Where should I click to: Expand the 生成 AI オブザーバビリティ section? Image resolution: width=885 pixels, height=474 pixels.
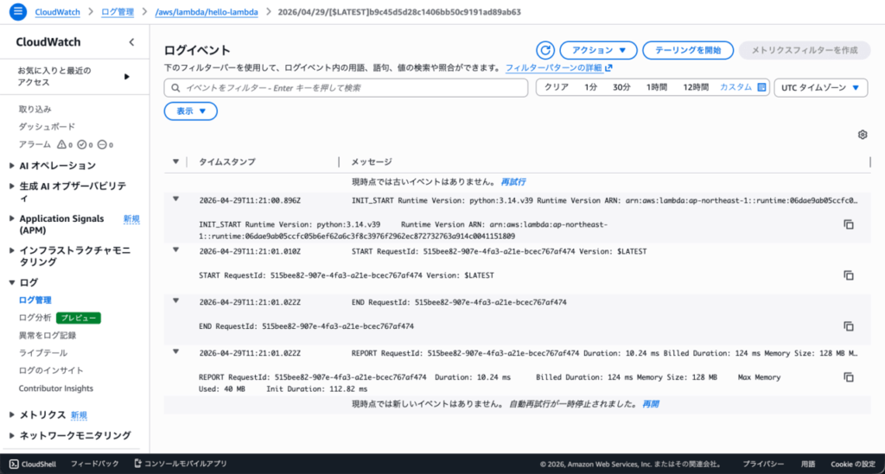pos(12,186)
